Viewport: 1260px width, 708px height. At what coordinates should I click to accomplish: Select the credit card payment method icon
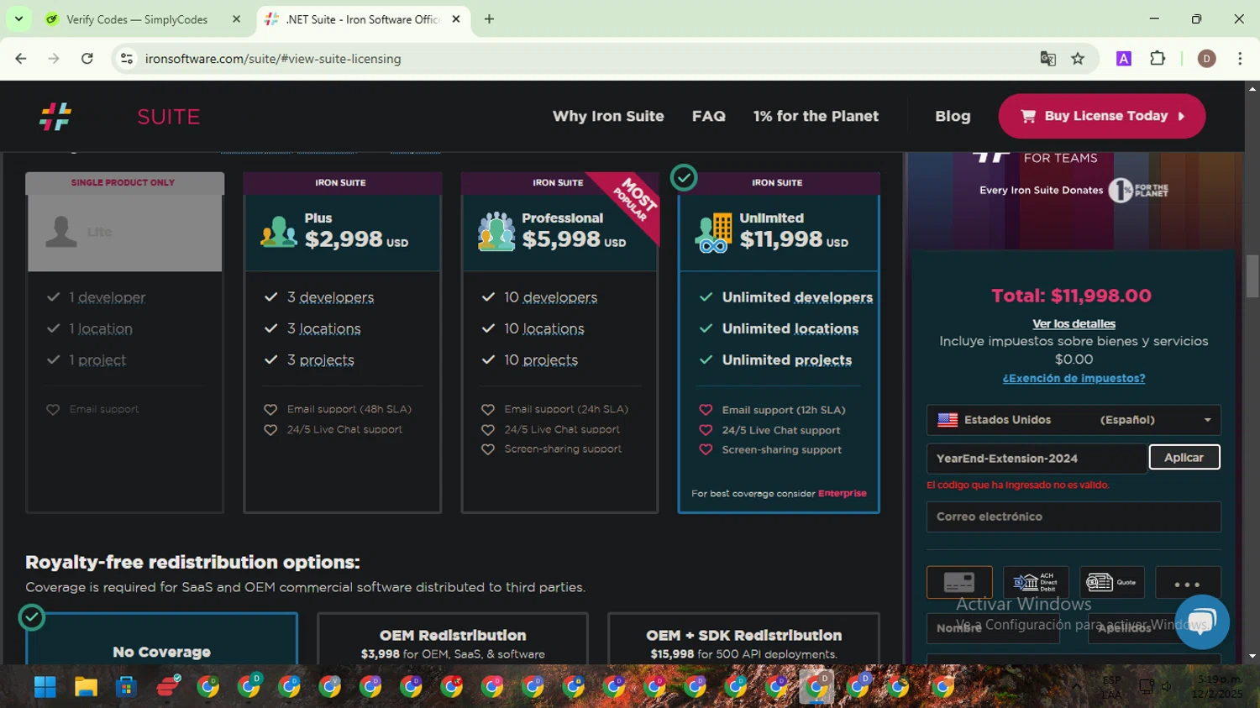click(x=959, y=582)
